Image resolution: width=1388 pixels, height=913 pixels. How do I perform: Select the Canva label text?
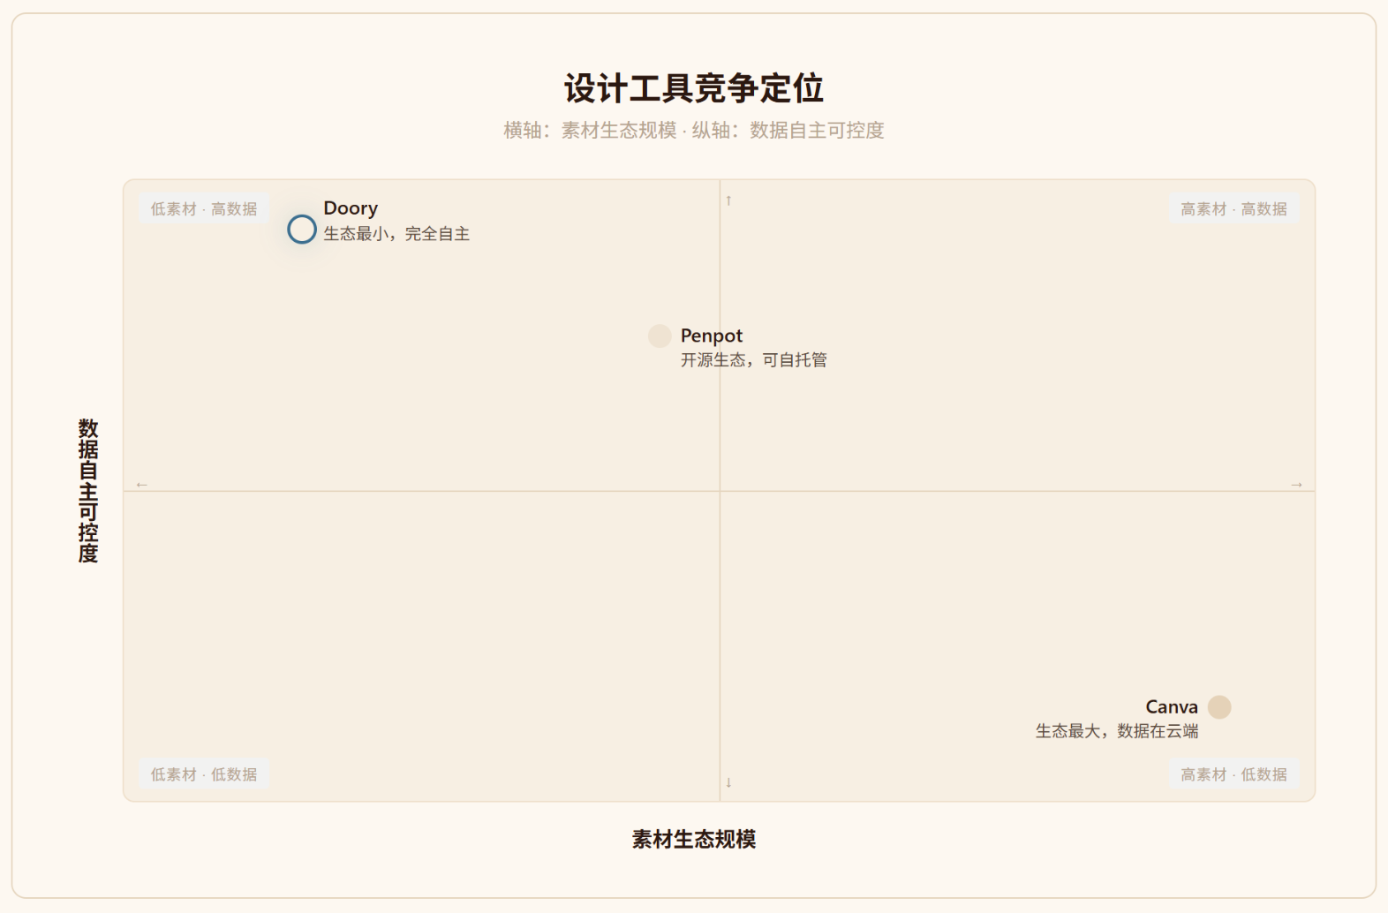1172,707
